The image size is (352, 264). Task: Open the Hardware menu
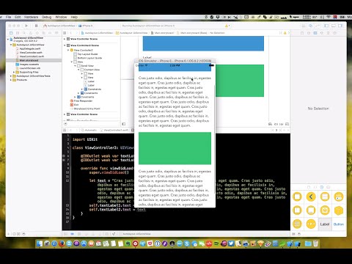click(31, 17)
